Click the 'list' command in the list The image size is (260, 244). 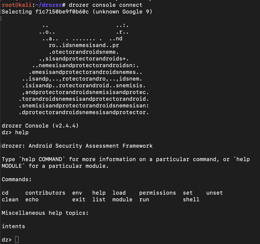(99, 199)
